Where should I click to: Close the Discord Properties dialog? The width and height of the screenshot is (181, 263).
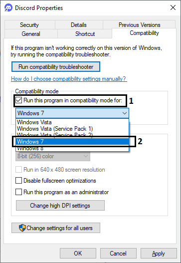(173, 7)
